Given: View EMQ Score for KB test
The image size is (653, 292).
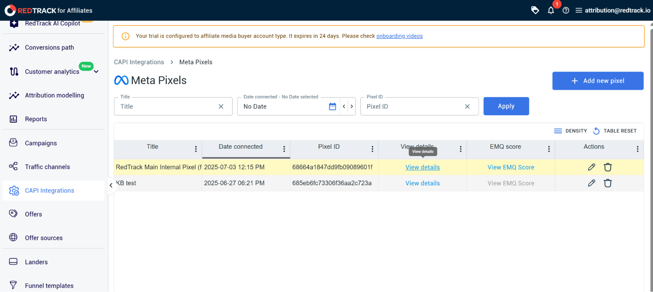Looking at the screenshot, I should (511, 183).
